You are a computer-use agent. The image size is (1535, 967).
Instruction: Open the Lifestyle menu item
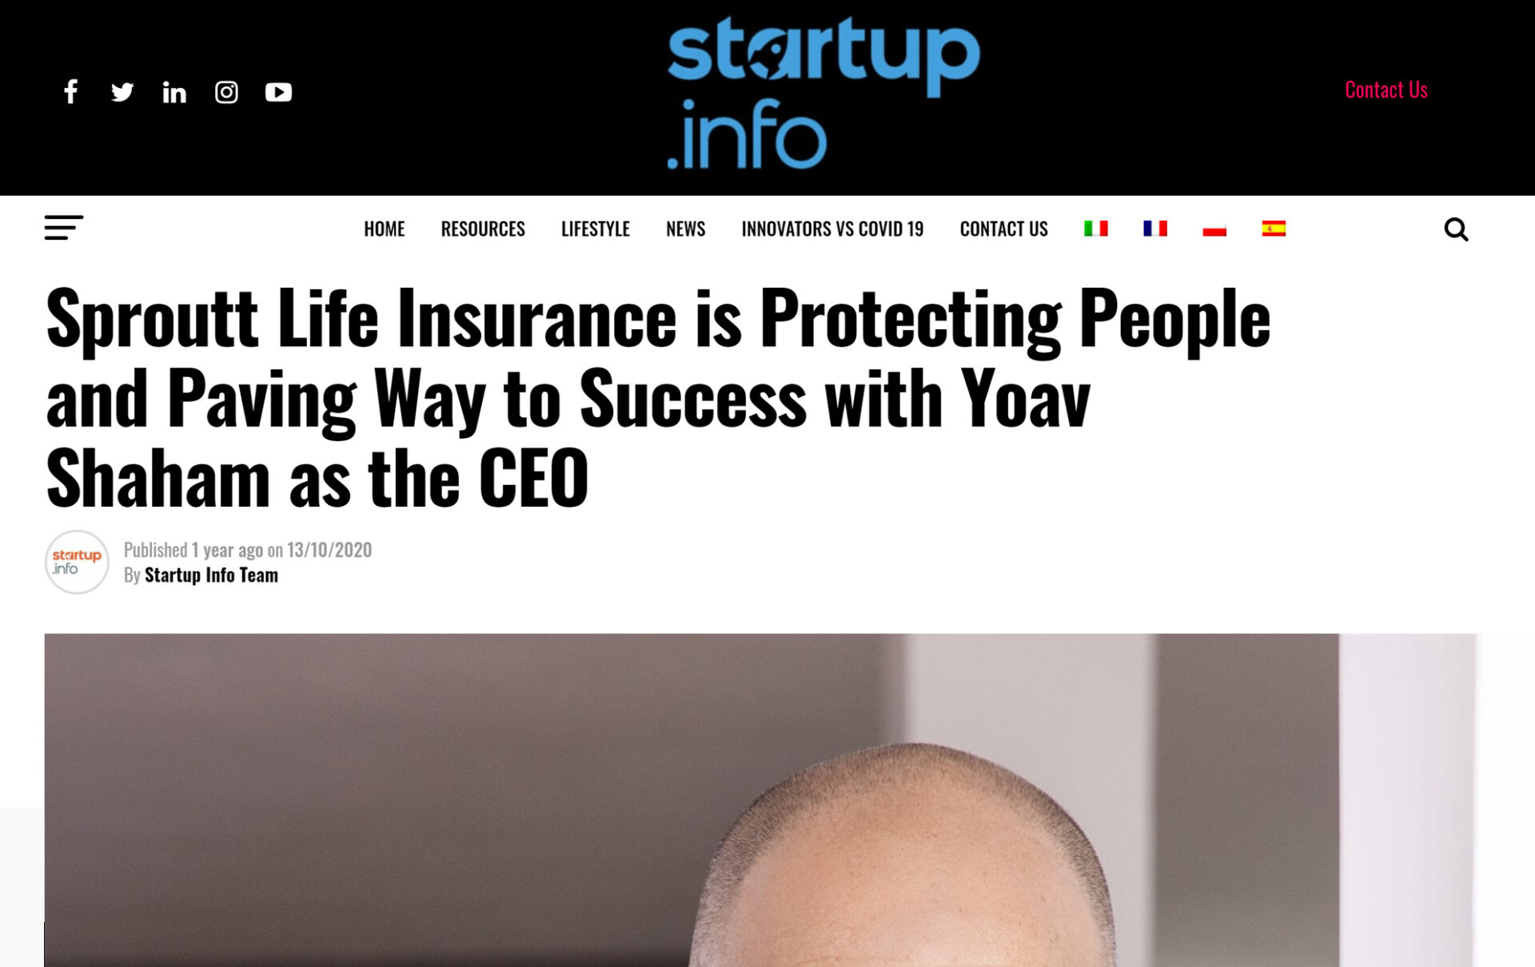click(x=595, y=229)
